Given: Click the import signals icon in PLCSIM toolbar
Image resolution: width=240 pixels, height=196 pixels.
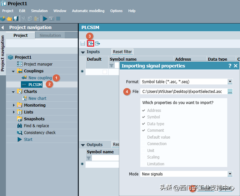Looking at the screenshot, I should [91, 43].
